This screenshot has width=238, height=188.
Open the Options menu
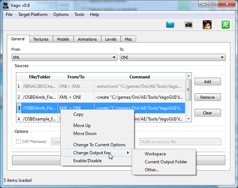point(61,15)
